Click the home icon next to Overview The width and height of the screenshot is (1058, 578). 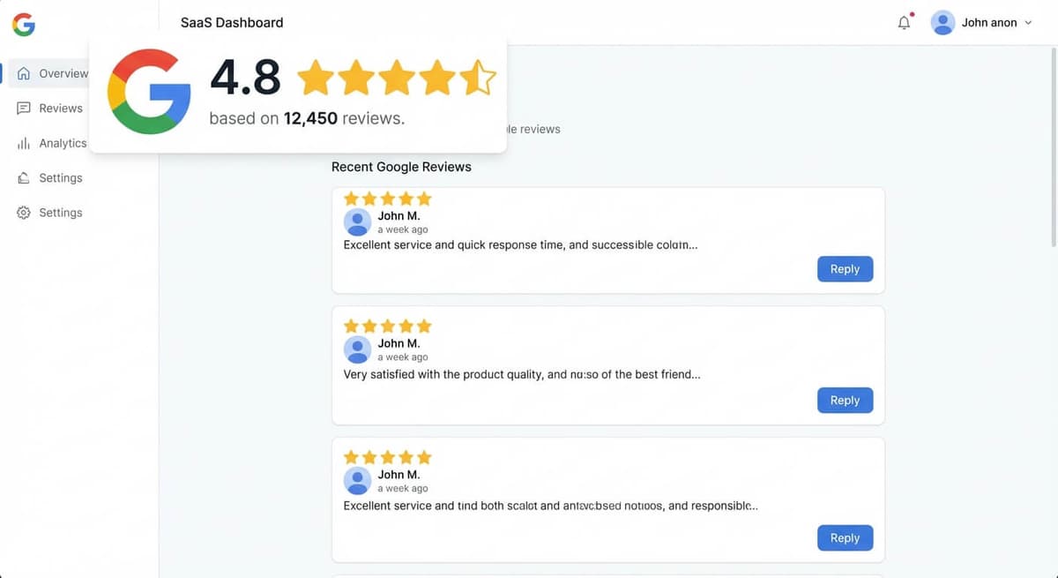click(x=25, y=73)
